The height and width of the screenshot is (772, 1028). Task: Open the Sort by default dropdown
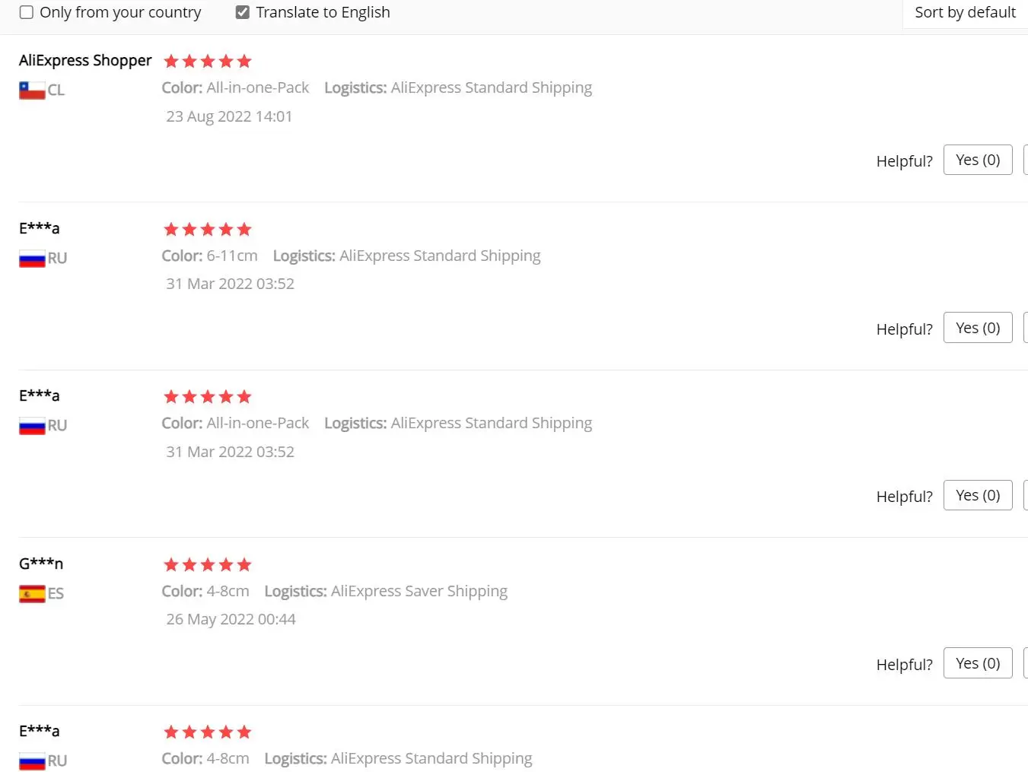pyautogui.click(x=965, y=12)
